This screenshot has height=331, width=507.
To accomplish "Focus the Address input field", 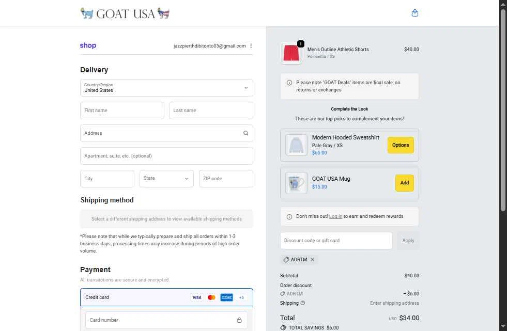I will click(x=166, y=133).
